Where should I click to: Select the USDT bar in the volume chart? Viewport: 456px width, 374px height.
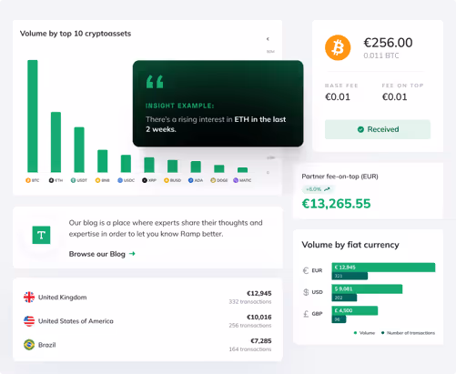79,149
